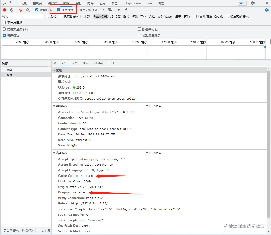Screen dimensions: 271x235
Task: Enable use large request rows checkbox
Action: pyautogui.click(x=4, y=29)
